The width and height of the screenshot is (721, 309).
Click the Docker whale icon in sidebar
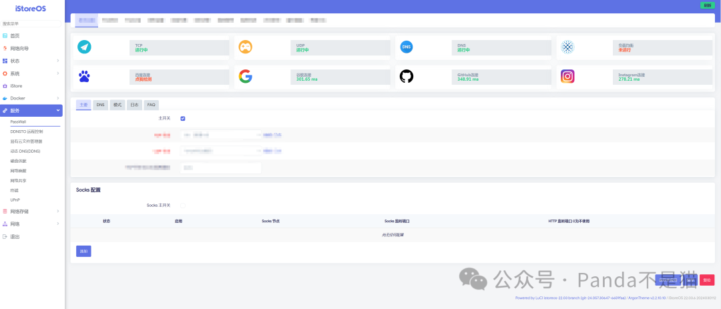tap(5, 98)
